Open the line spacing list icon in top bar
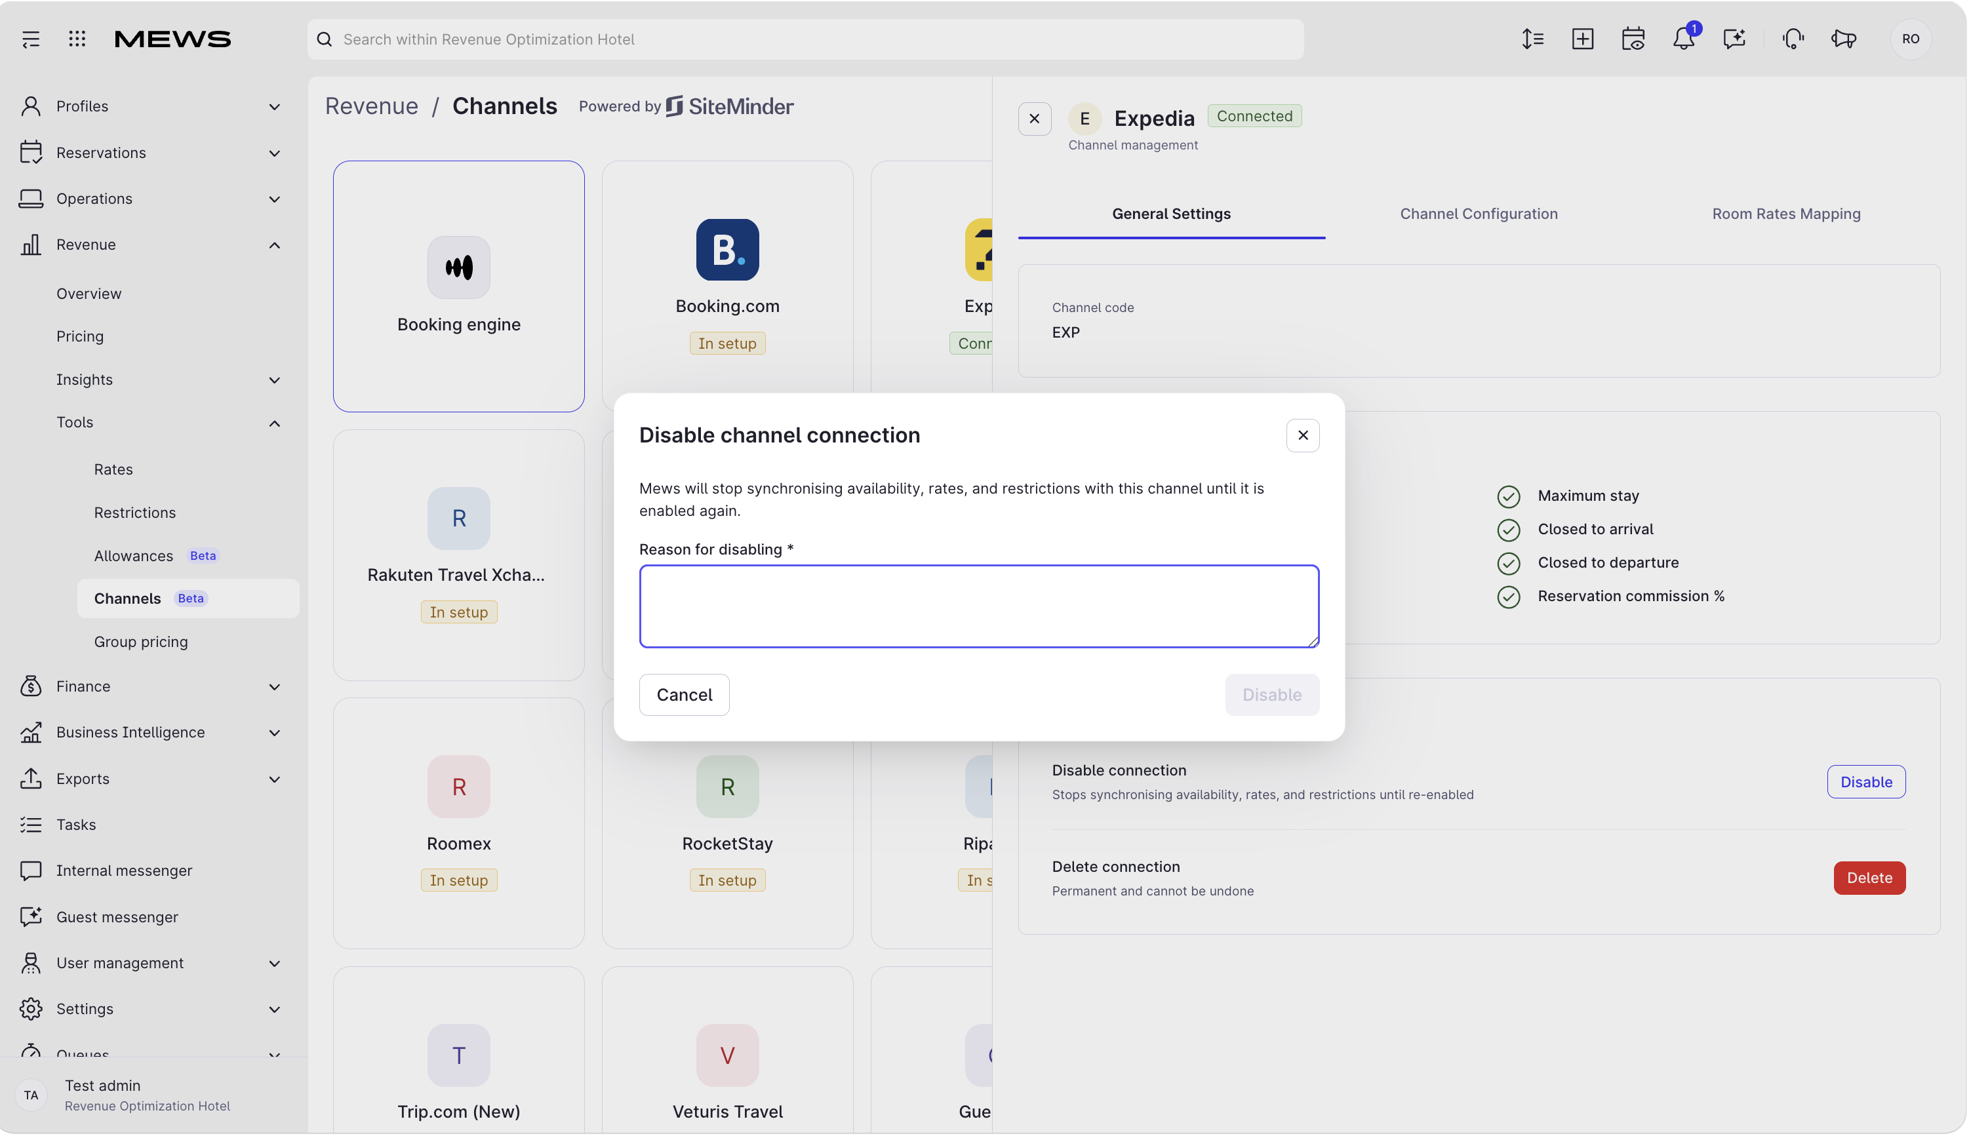Image resolution: width=1971 pixels, height=1138 pixels. pyautogui.click(x=1532, y=39)
